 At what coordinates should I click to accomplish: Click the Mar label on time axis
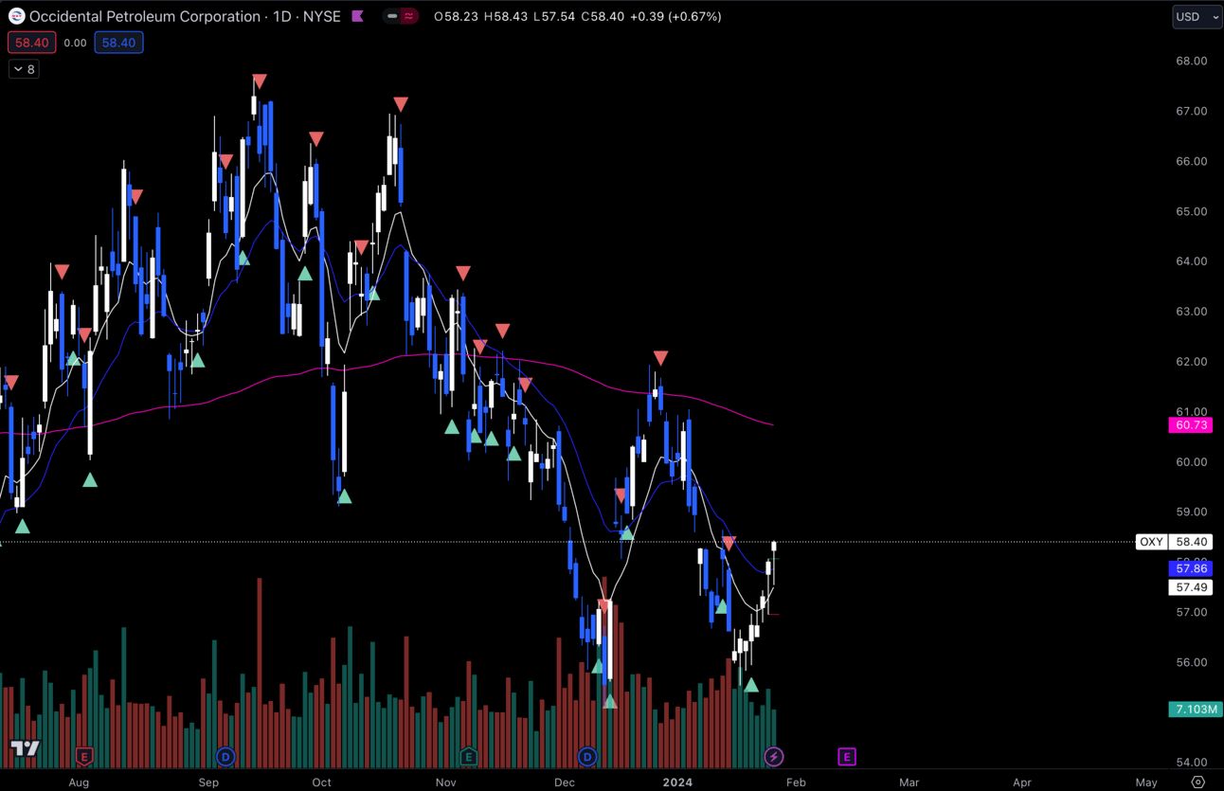pyautogui.click(x=909, y=782)
